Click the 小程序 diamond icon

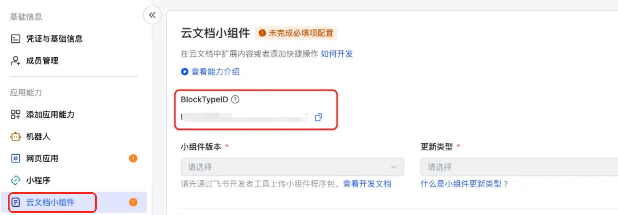(15, 180)
